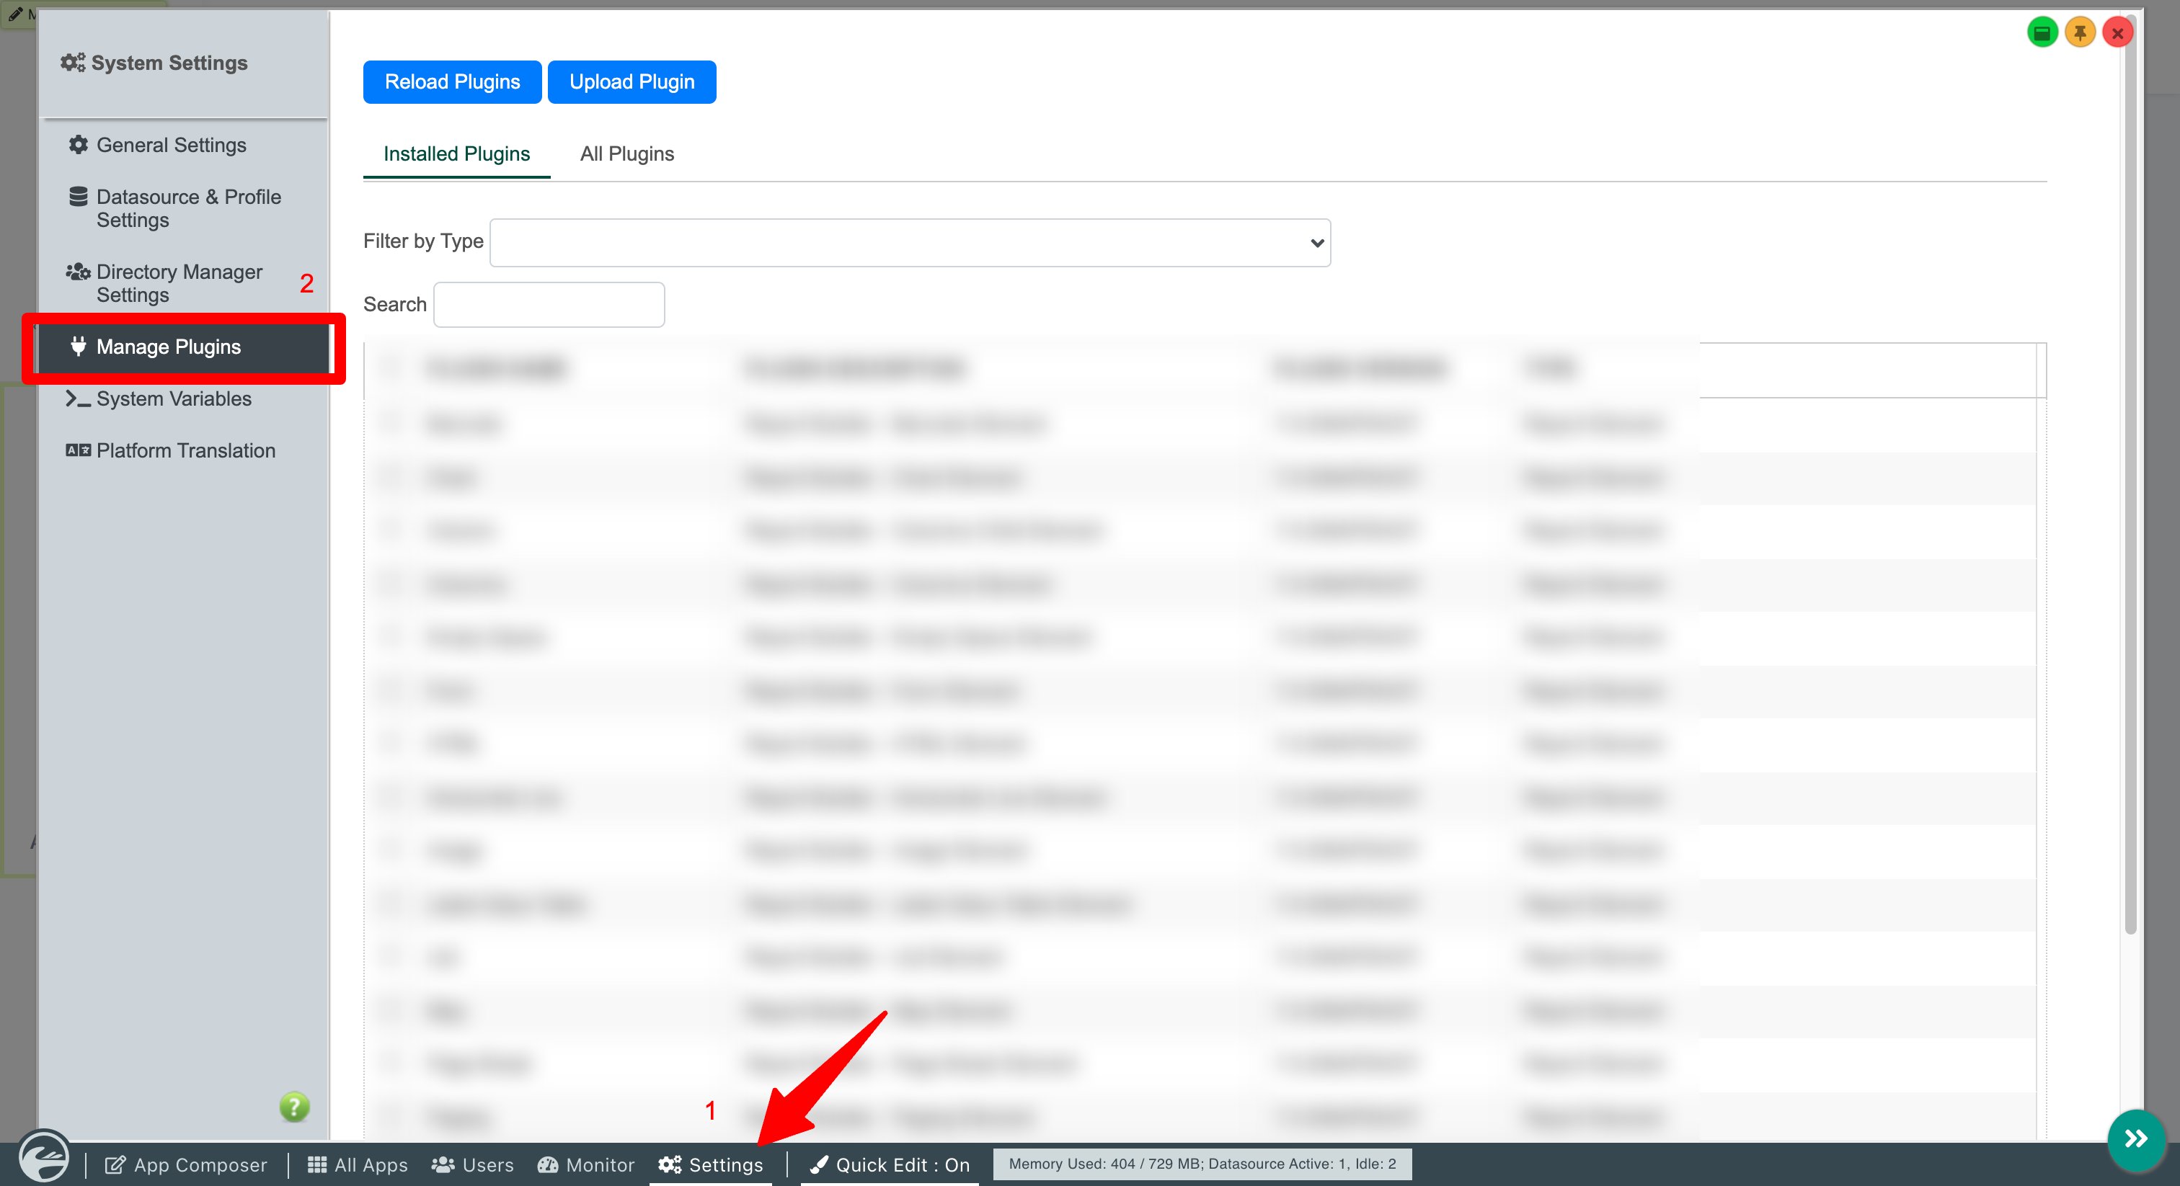This screenshot has height=1186, width=2180.
Task: Open the Filter by Type dropdown
Action: tap(910, 243)
